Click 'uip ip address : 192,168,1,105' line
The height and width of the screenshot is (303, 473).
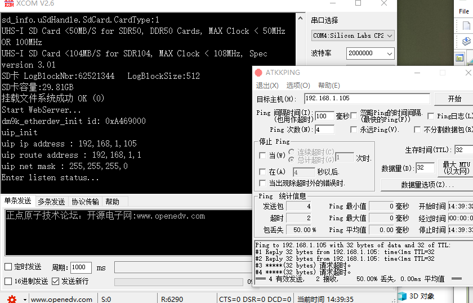pos(69,144)
